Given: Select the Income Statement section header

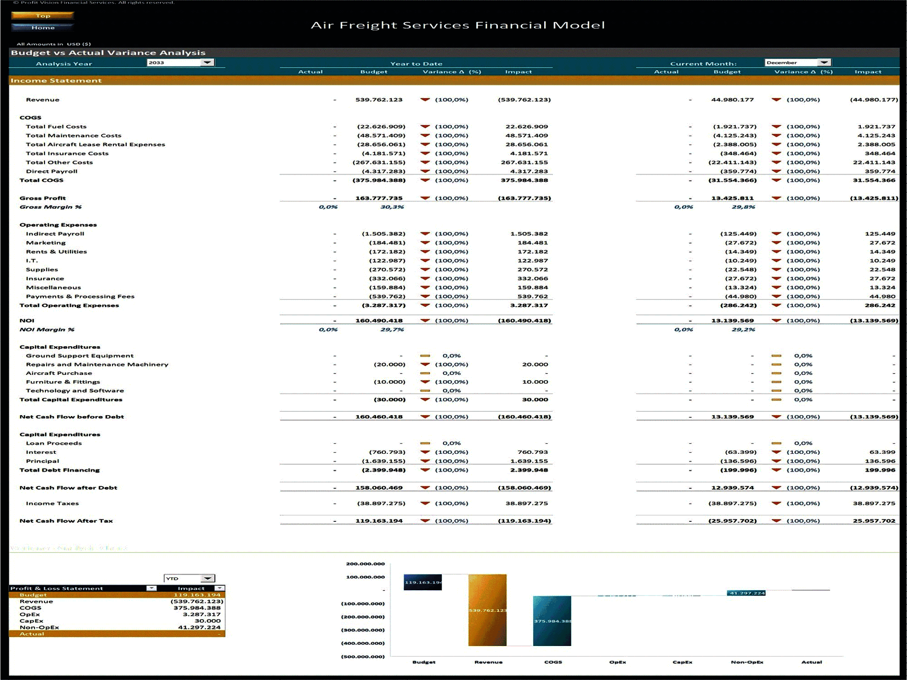Looking at the screenshot, I should tap(55, 80).
